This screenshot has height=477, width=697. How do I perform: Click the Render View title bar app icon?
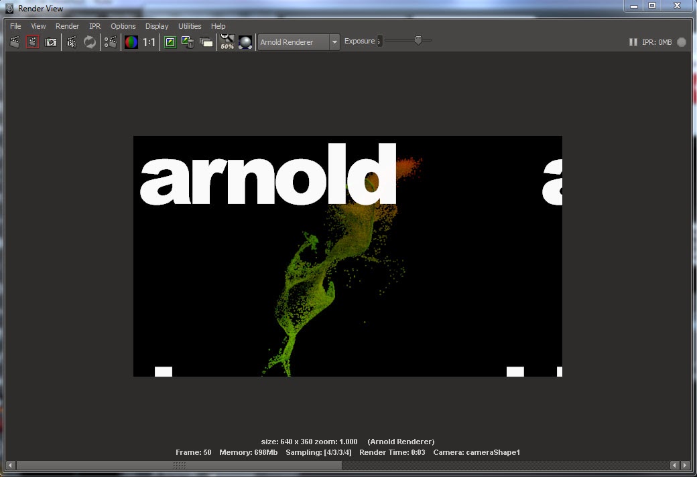[x=9, y=9]
